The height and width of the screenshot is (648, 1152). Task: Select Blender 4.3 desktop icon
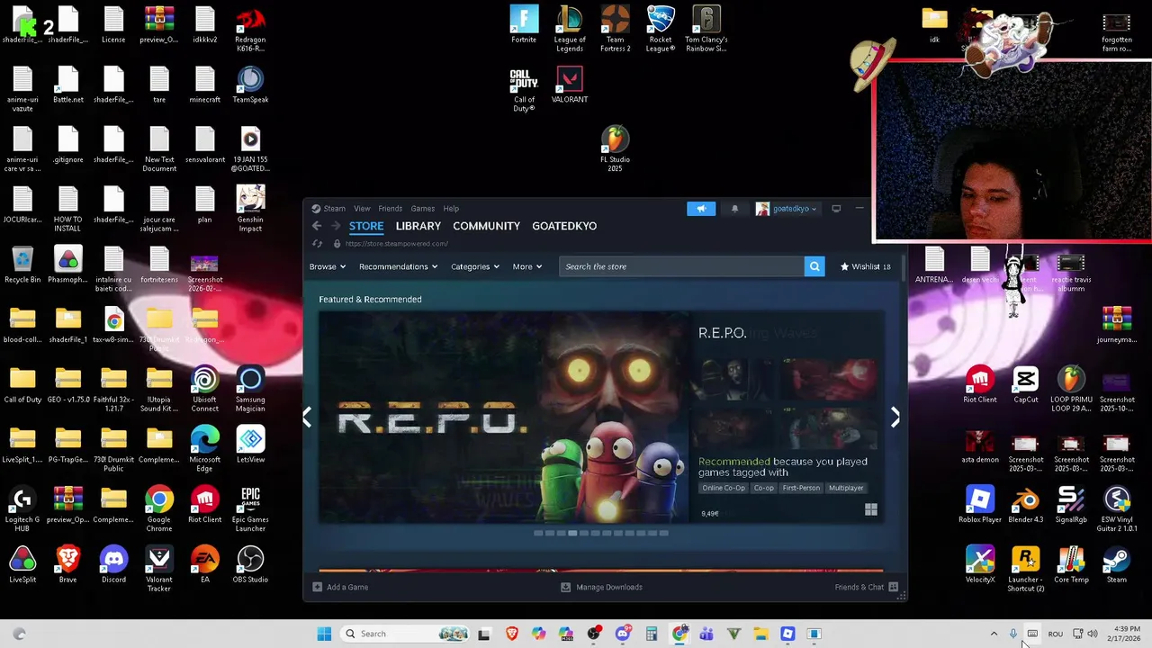1026,504
